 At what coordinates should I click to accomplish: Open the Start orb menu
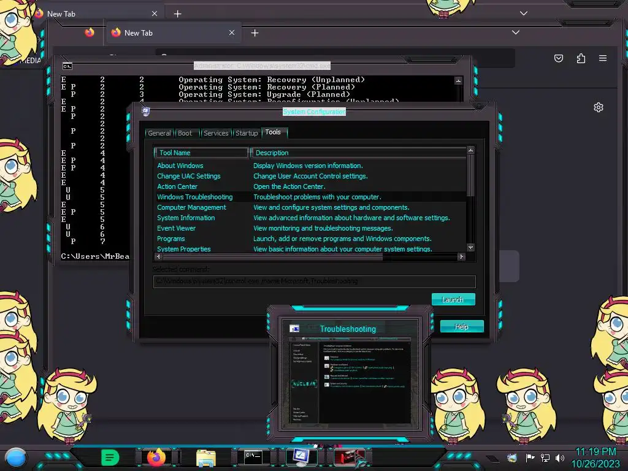coord(16,458)
